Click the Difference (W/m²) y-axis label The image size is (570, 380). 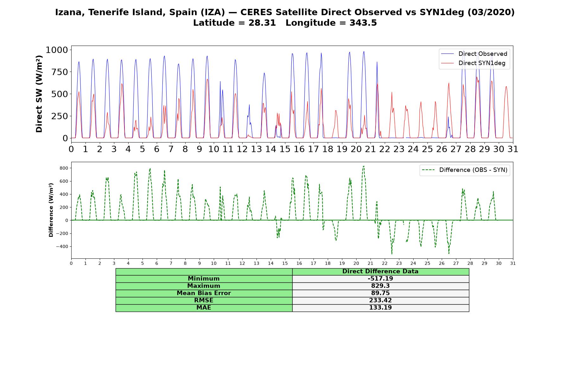[51, 210]
